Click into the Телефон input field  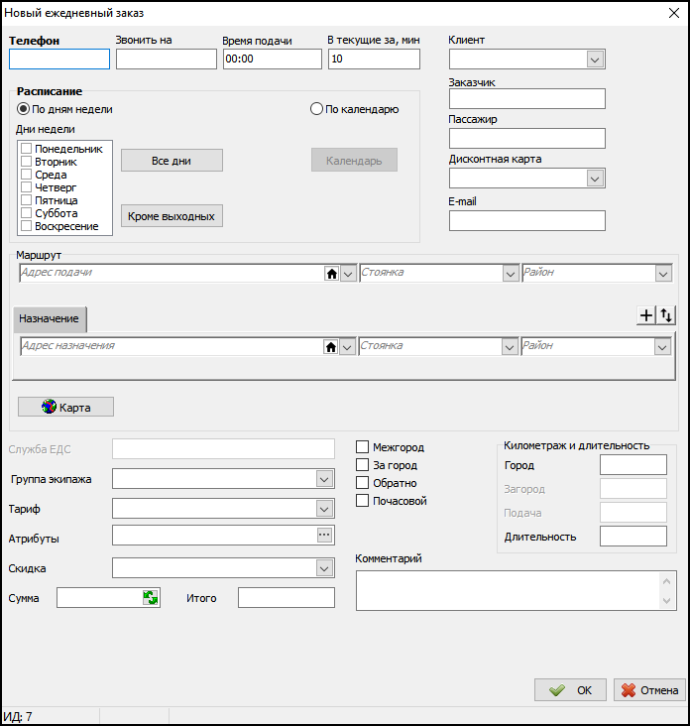[x=59, y=60]
